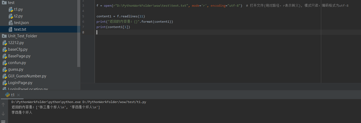361x123 pixels.
Task: Click the Python icon beside guess.py
Action: (4, 69)
